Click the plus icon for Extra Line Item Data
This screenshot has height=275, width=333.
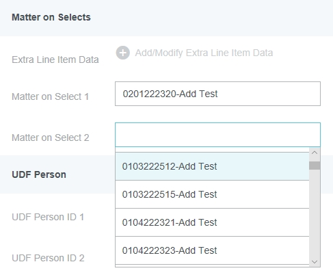[123, 53]
